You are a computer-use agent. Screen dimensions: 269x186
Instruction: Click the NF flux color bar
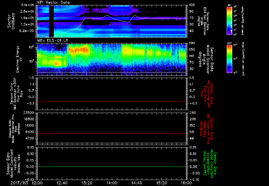point(230,21)
